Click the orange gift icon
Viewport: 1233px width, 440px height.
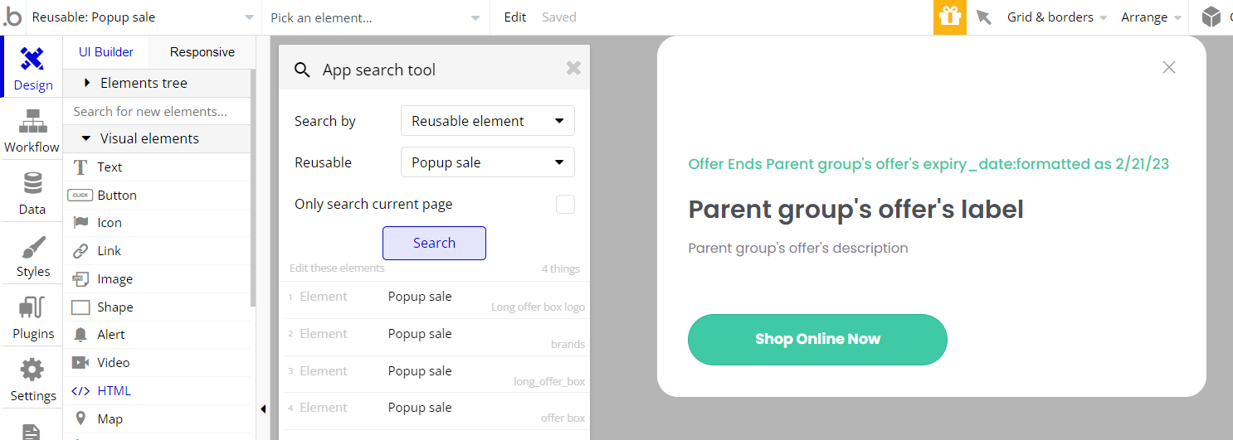coord(950,17)
